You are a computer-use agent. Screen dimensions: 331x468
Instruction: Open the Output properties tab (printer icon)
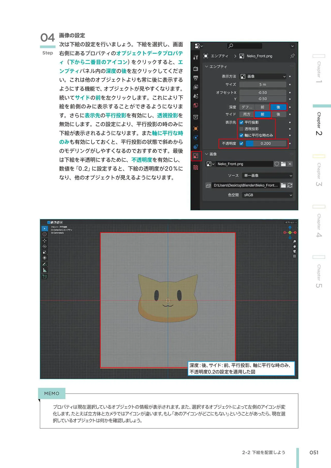pos(195,78)
